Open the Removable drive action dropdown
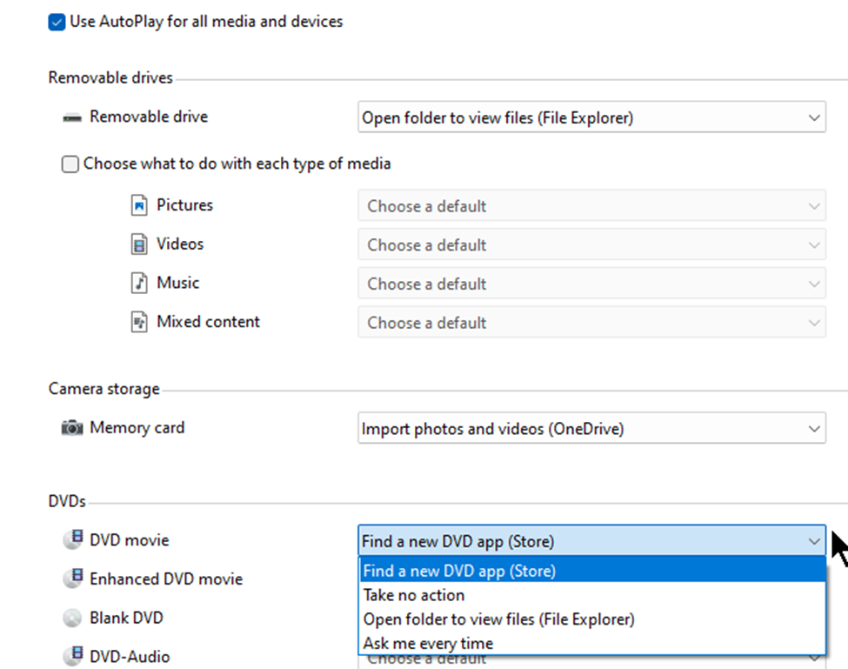This screenshot has width=848, height=669. point(591,117)
